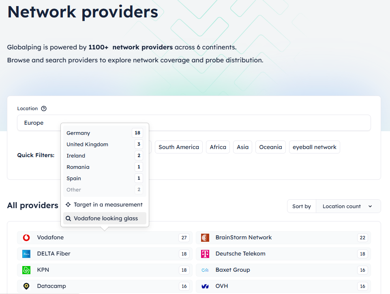The image size is (390, 294).
Task: Click the Datacamp logo icon
Action: pos(26,286)
